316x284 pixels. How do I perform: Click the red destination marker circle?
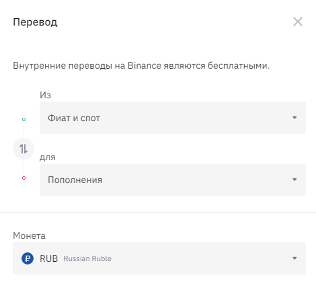coord(24,178)
